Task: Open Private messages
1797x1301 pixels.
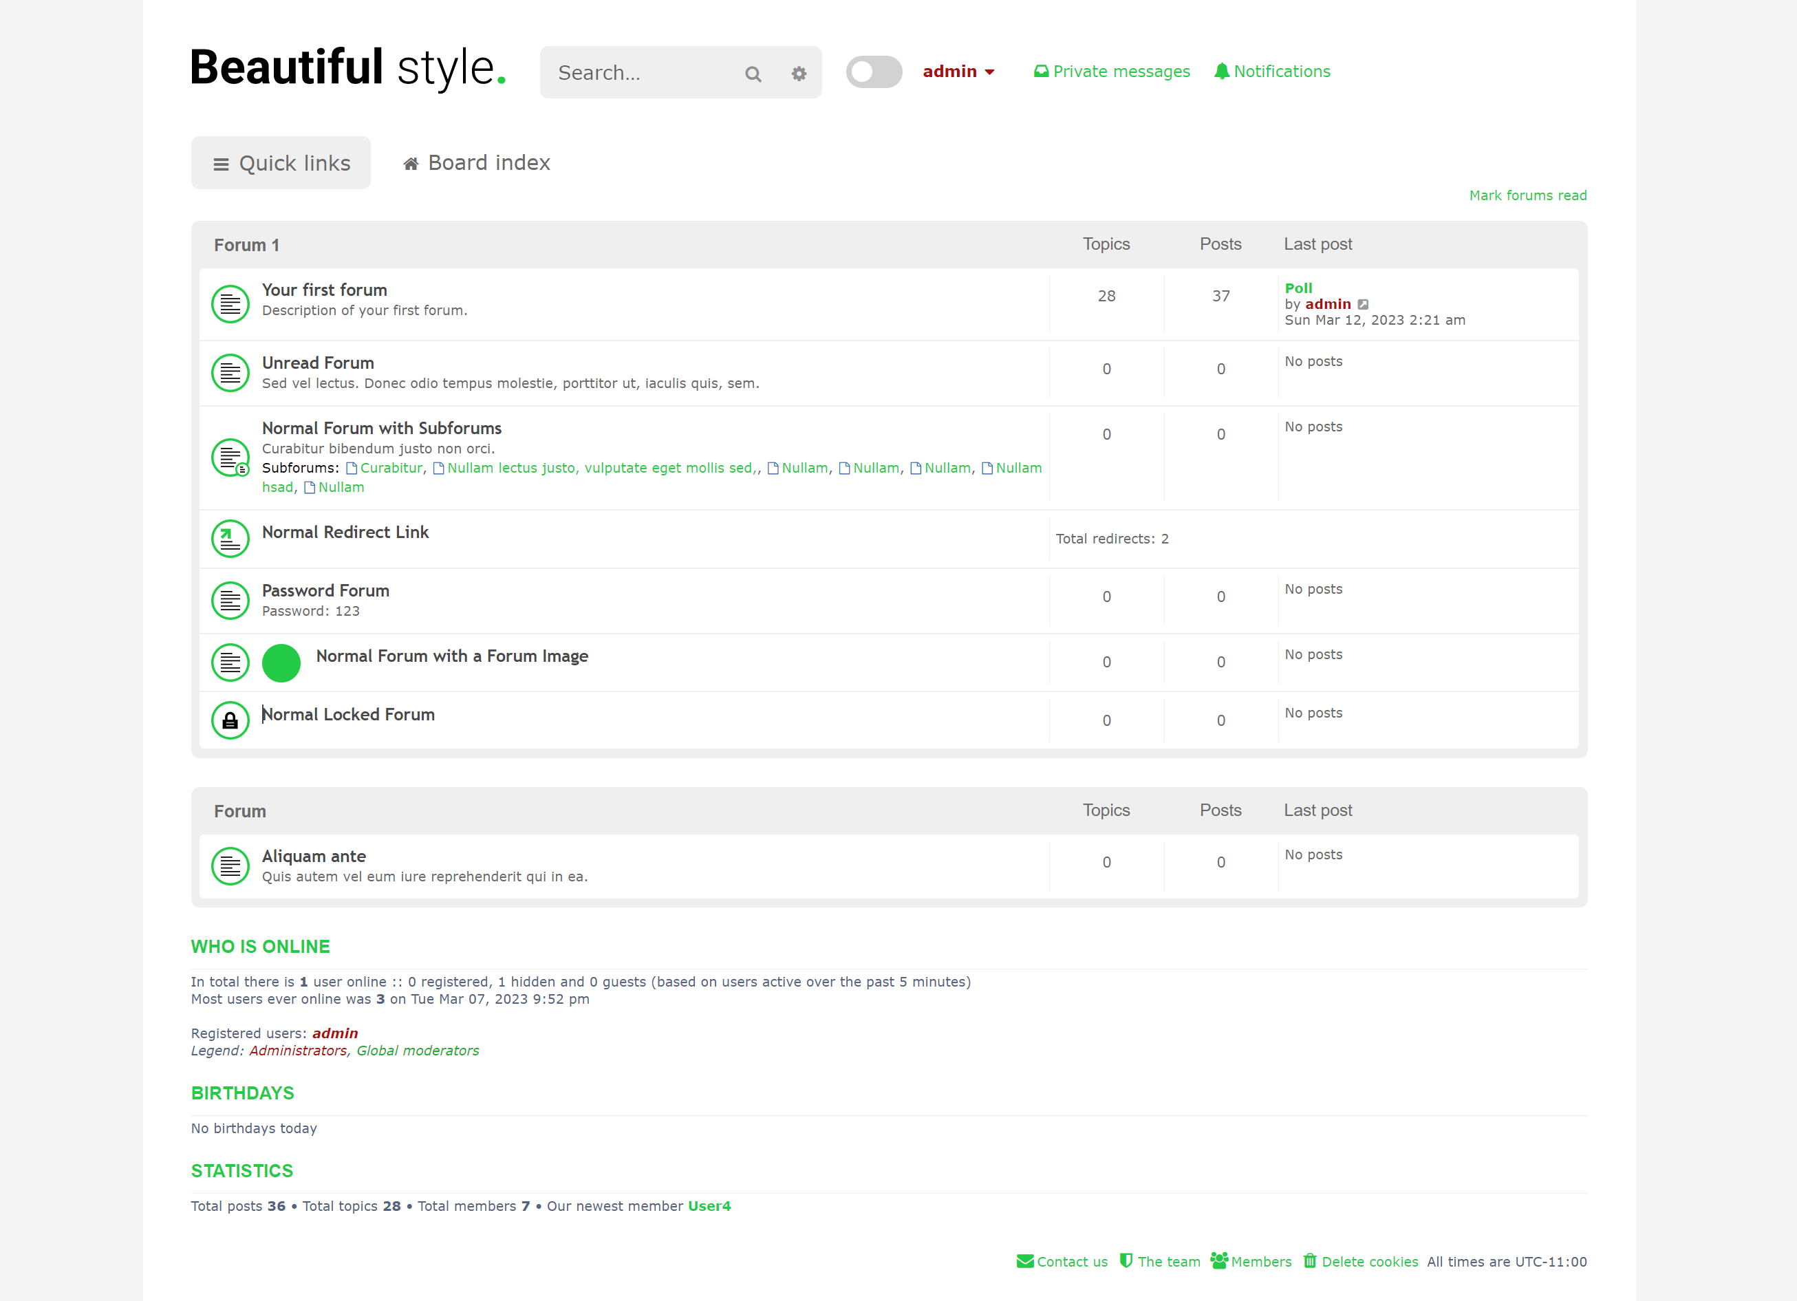Action: click(x=1112, y=72)
